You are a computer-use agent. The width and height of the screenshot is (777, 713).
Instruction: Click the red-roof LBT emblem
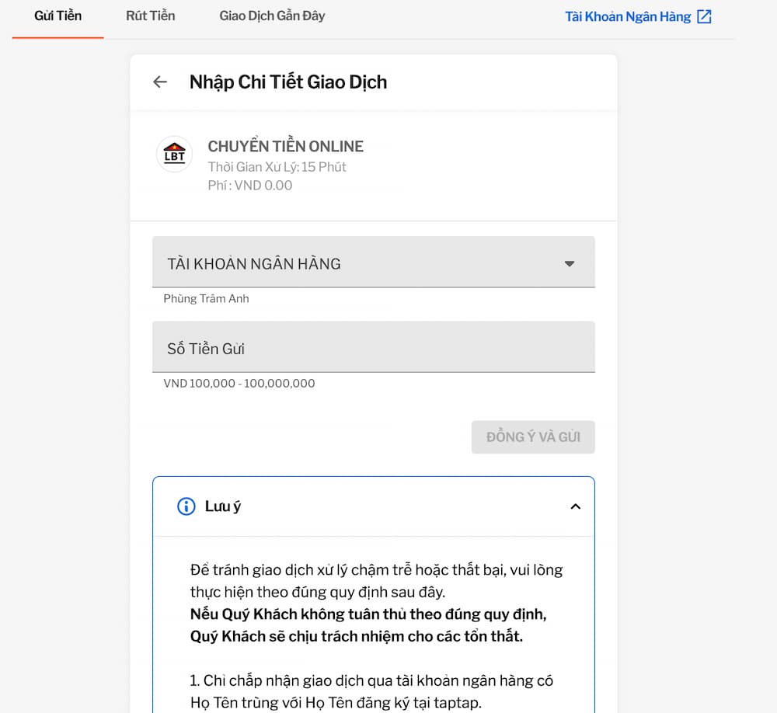coord(174,155)
